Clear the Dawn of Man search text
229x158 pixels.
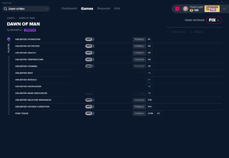pyautogui.click(x=47, y=9)
